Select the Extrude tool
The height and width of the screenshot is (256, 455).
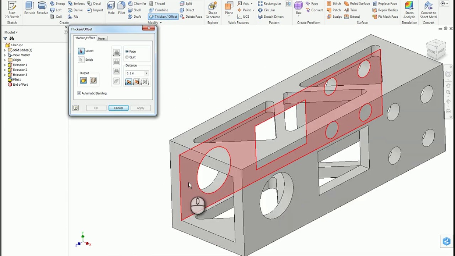(30, 9)
